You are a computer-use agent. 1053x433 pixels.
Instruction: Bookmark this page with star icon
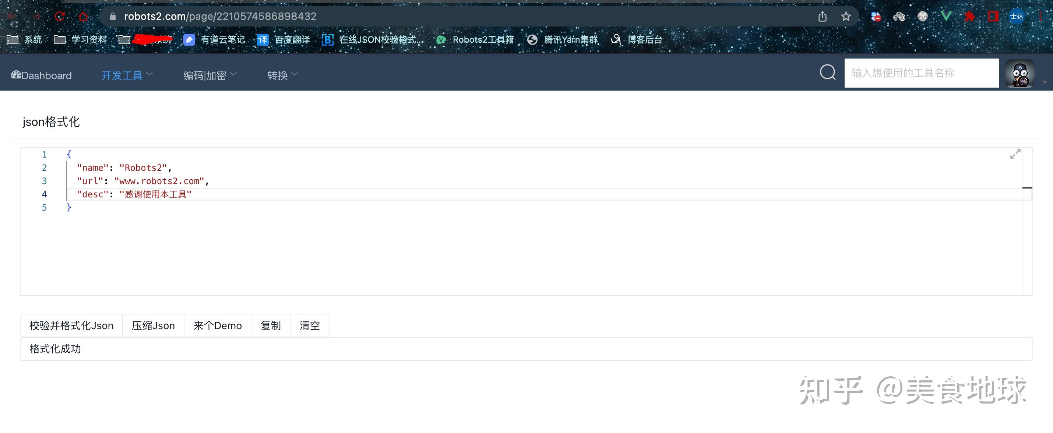(846, 16)
